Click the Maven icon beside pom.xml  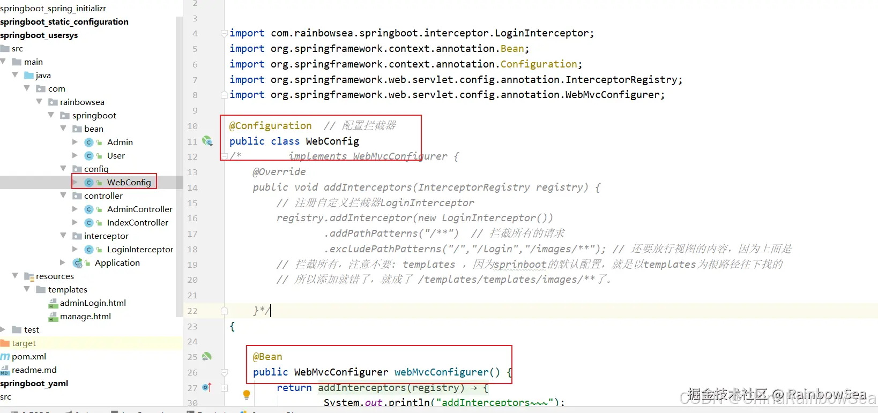tap(5, 357)
